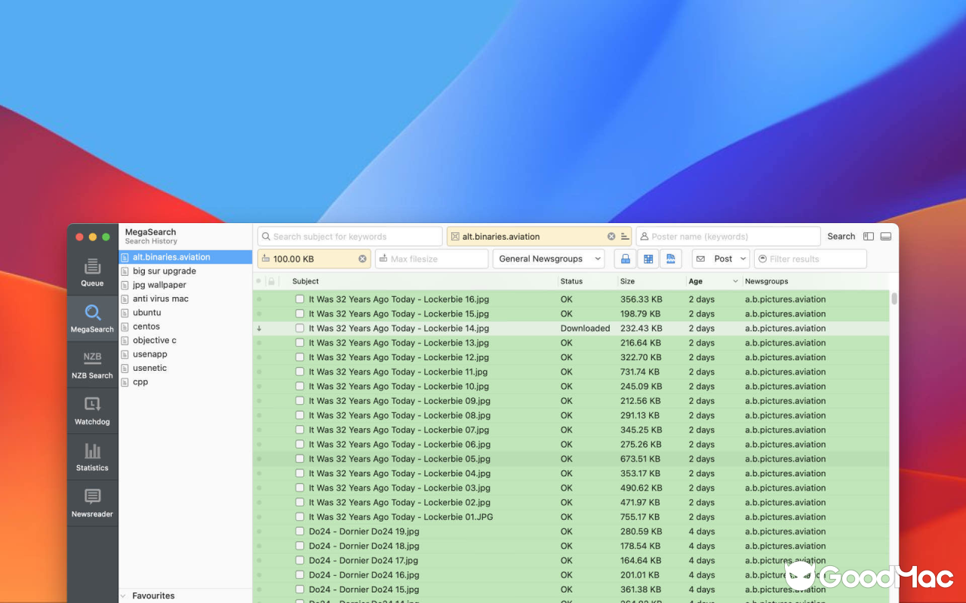Toggle the sidebar visibility icon near Search
The width and height of the screenshot is (966, 603).
click(868, 236)
